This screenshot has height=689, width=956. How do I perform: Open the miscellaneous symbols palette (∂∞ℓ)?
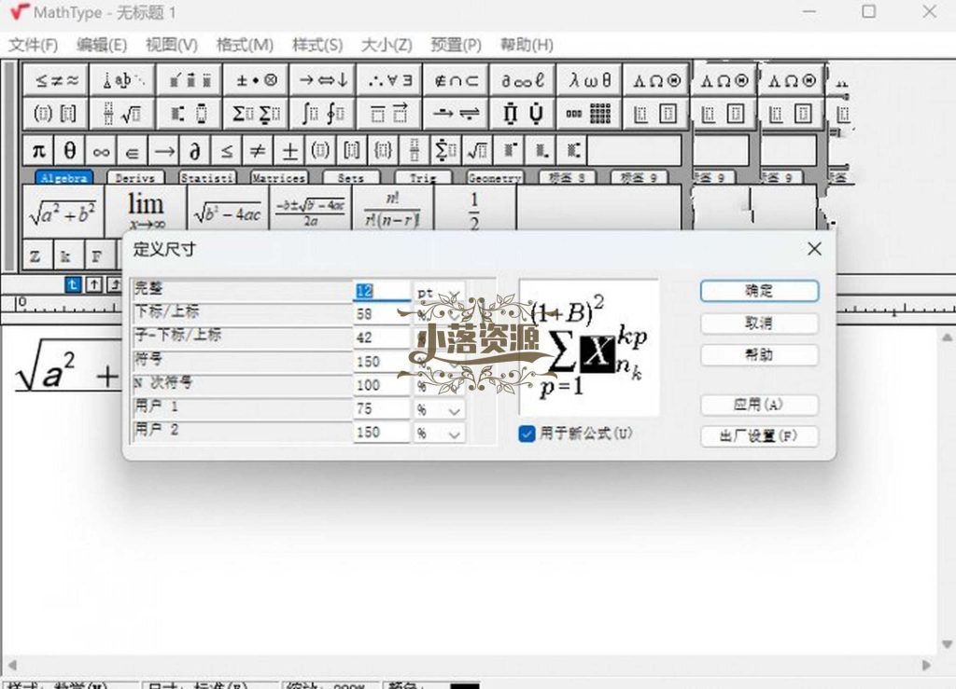[x=523, y=80]
